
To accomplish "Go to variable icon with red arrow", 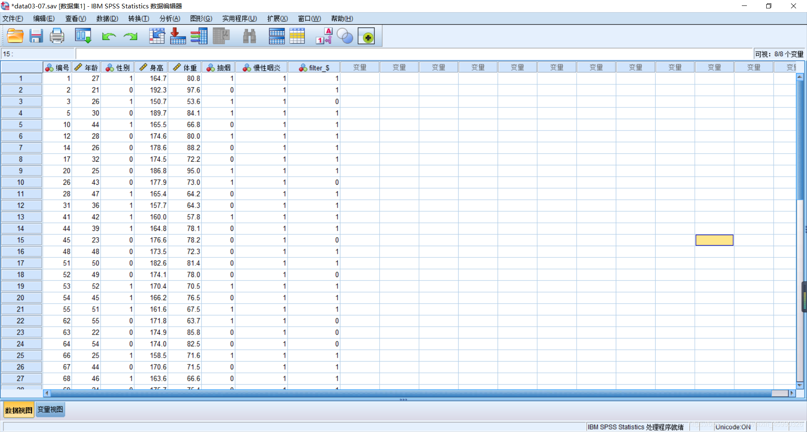I will point(178,36).
